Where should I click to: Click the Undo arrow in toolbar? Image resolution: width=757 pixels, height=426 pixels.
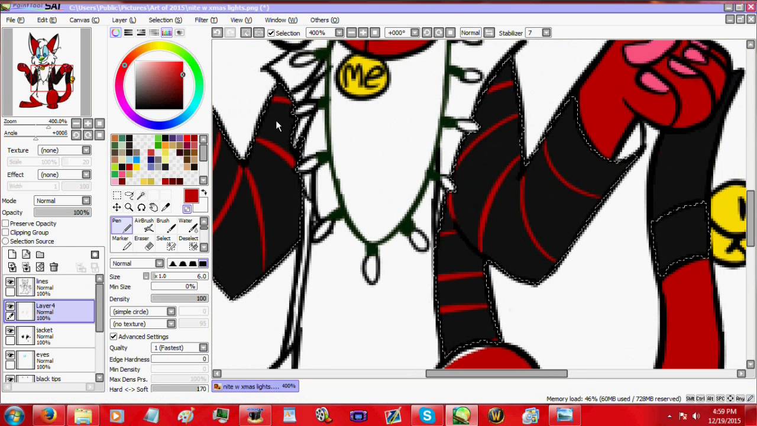[x=217, y=33]
